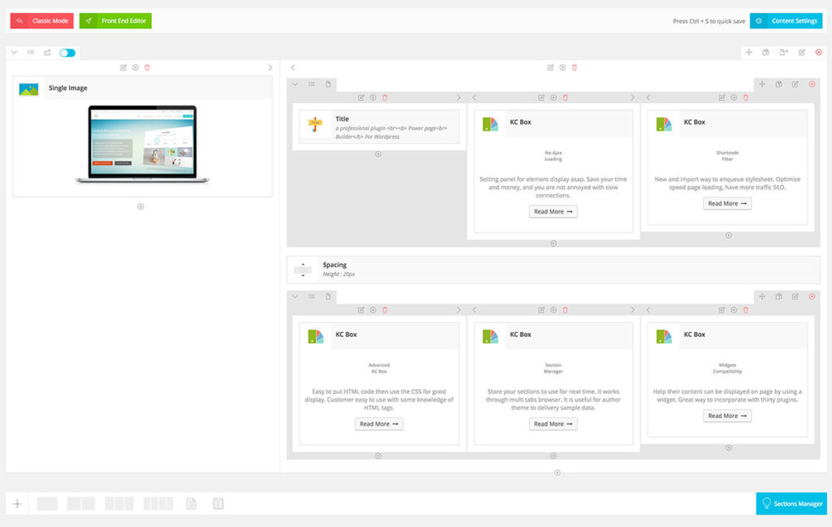Click Read More in the Advanced KC Box
This screenshot has height=527, width=832.
point(379,424)
